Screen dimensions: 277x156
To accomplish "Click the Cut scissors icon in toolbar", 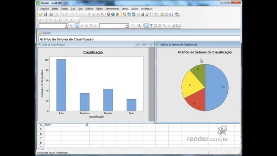I will [57, 14].
